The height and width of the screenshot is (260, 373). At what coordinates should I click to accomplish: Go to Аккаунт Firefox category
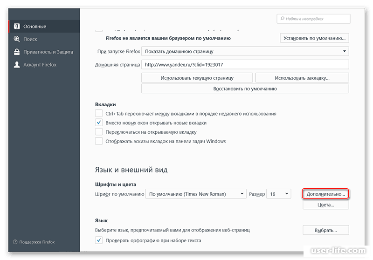(x=44, y=65)
